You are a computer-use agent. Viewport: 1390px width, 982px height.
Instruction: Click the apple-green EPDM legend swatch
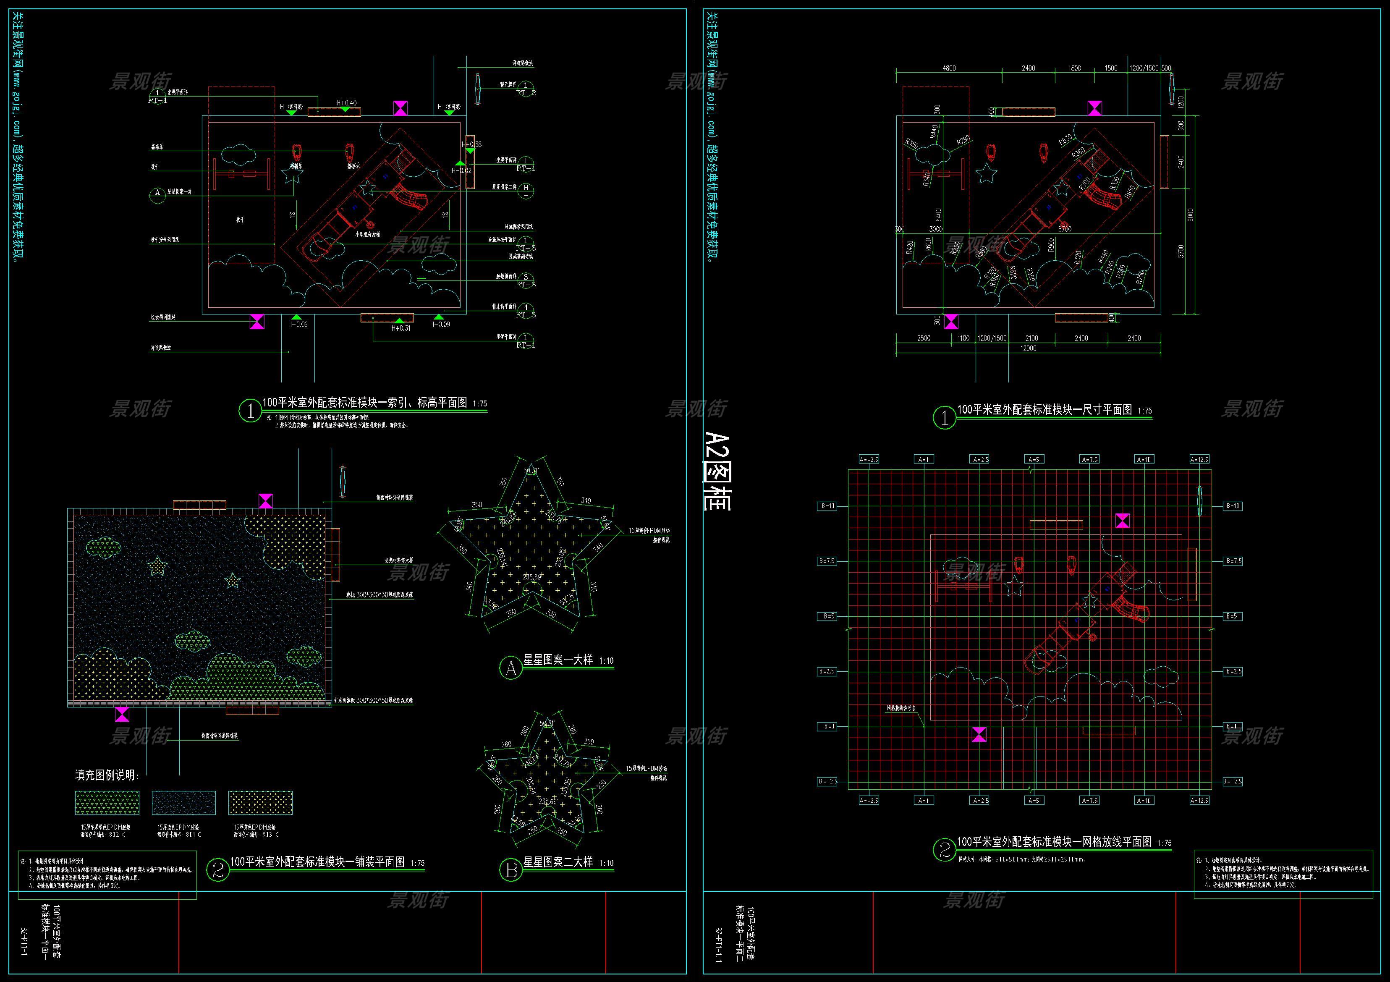[107, 803]
